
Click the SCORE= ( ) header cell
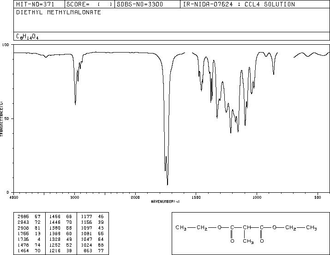click(x=90, y=4)
